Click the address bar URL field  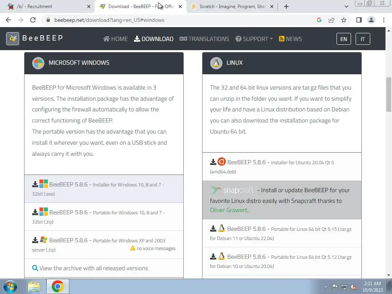(180, 20)
